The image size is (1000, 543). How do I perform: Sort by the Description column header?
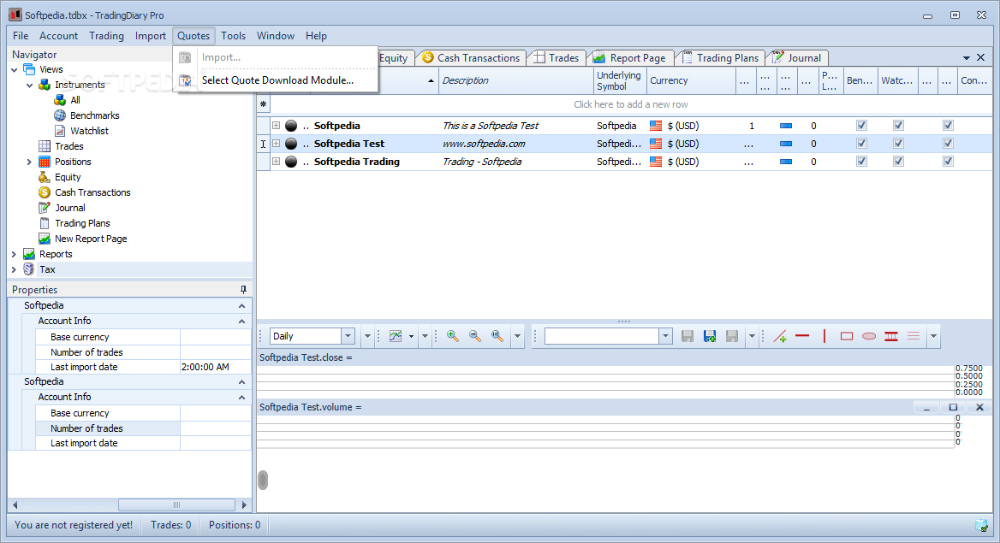pos(516,80)
